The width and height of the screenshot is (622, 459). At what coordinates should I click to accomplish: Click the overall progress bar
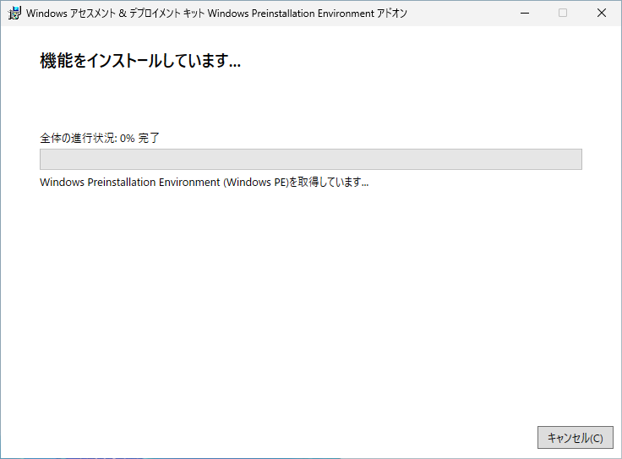click(x=311, y=160)
